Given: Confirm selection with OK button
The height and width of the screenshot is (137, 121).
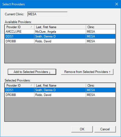Looking at the screenshot, I should coord(82,129).
